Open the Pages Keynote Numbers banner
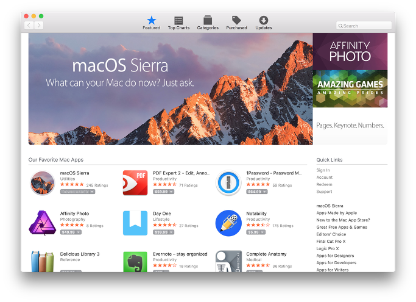 (x=350, y=126)
